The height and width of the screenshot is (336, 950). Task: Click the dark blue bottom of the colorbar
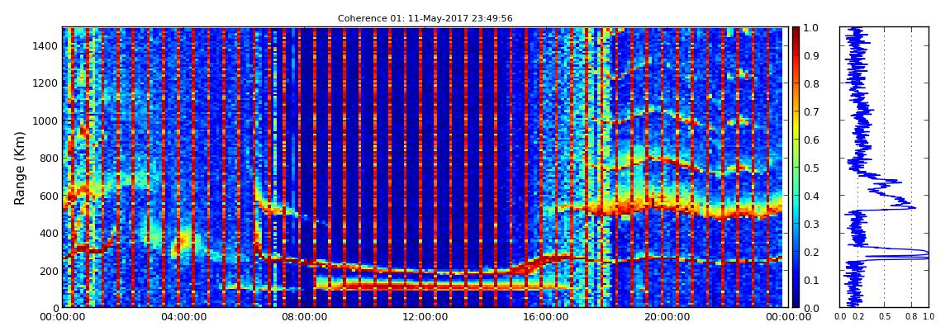[x=796, y=301]
